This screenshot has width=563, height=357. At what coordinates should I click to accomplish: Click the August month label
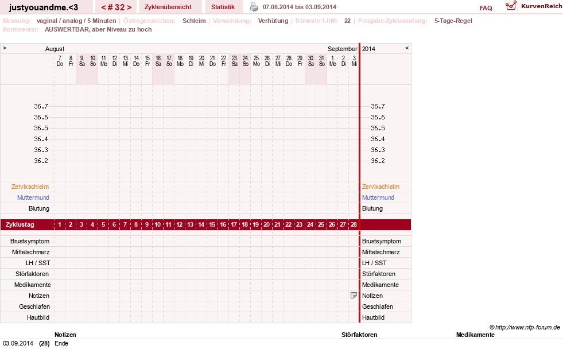click(x=55, y=49)
